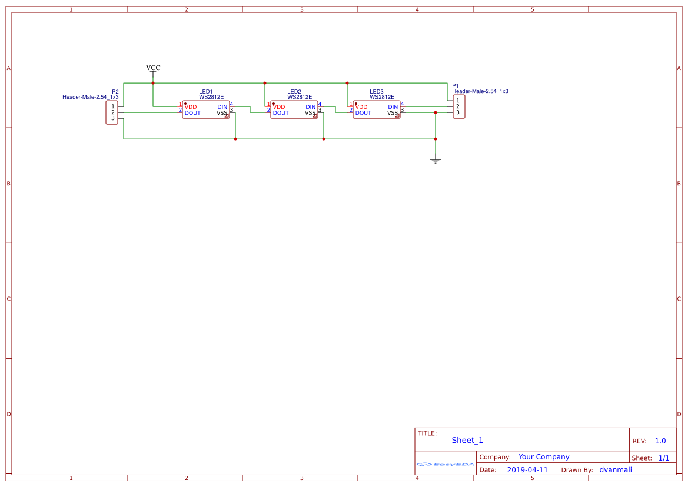Select the LED1 WS2812E component
This screenshot has width=688, height=487.
tap(206, 109)
